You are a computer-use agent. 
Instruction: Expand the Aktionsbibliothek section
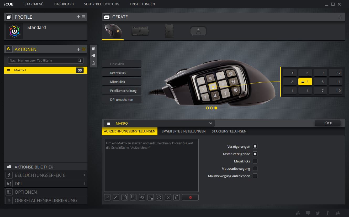pyautogui.click(x=46, y=167)
